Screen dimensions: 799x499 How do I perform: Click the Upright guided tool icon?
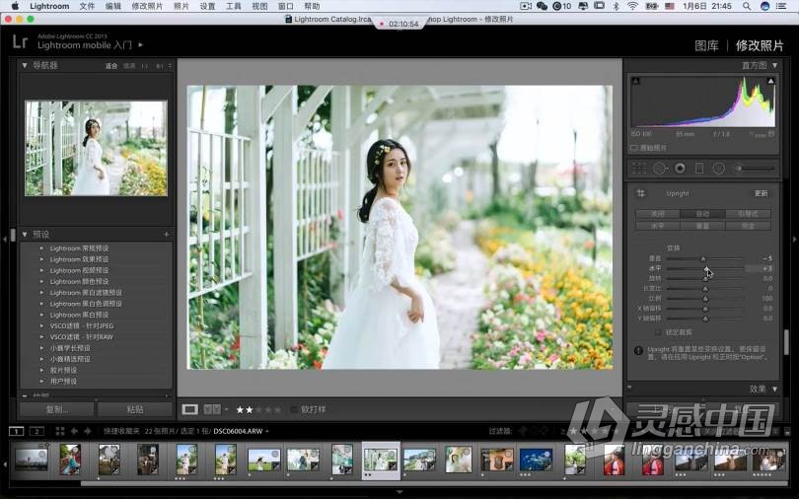[x=641, y=193]
